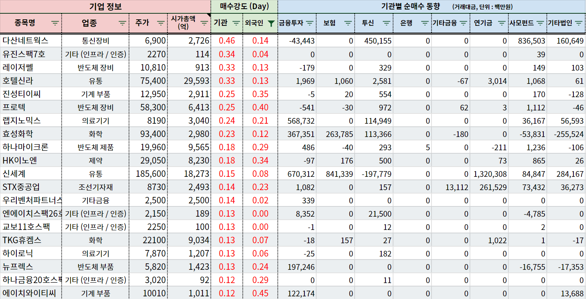Select the 통신장비 sector cell

click(x=96, y=41)
